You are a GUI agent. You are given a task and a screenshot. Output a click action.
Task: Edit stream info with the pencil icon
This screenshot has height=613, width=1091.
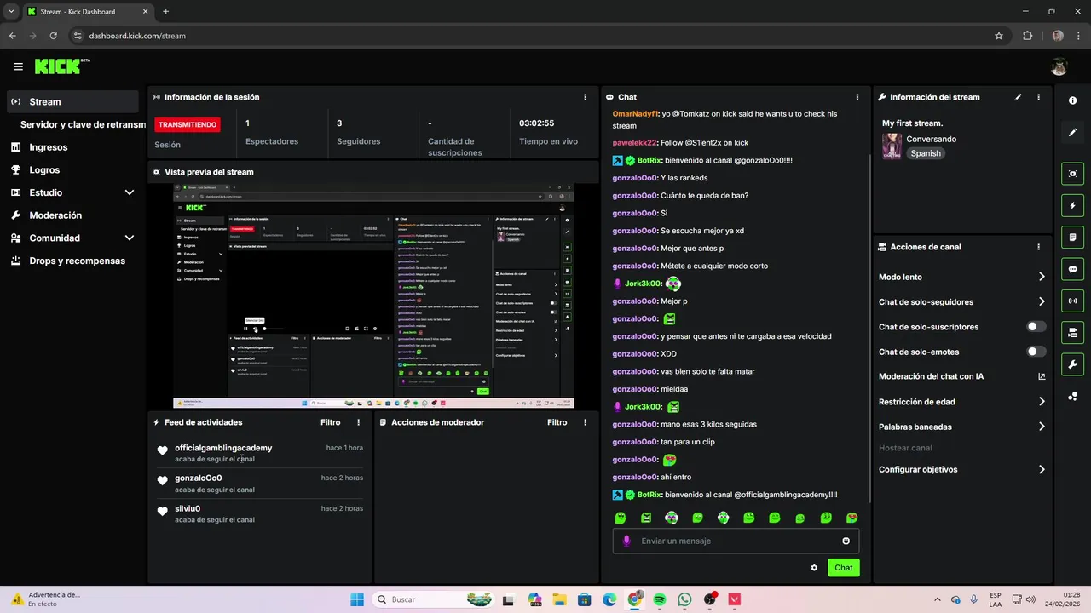[1018, 97]
